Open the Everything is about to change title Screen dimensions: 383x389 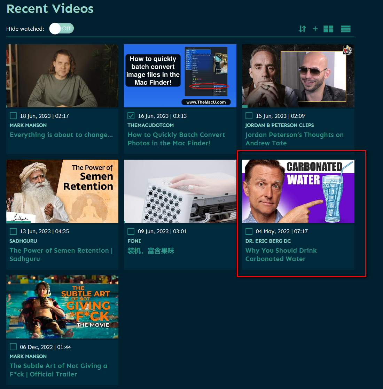(x=61, y=135)
